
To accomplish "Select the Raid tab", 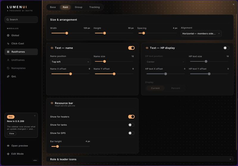I will tap(65, 7).
